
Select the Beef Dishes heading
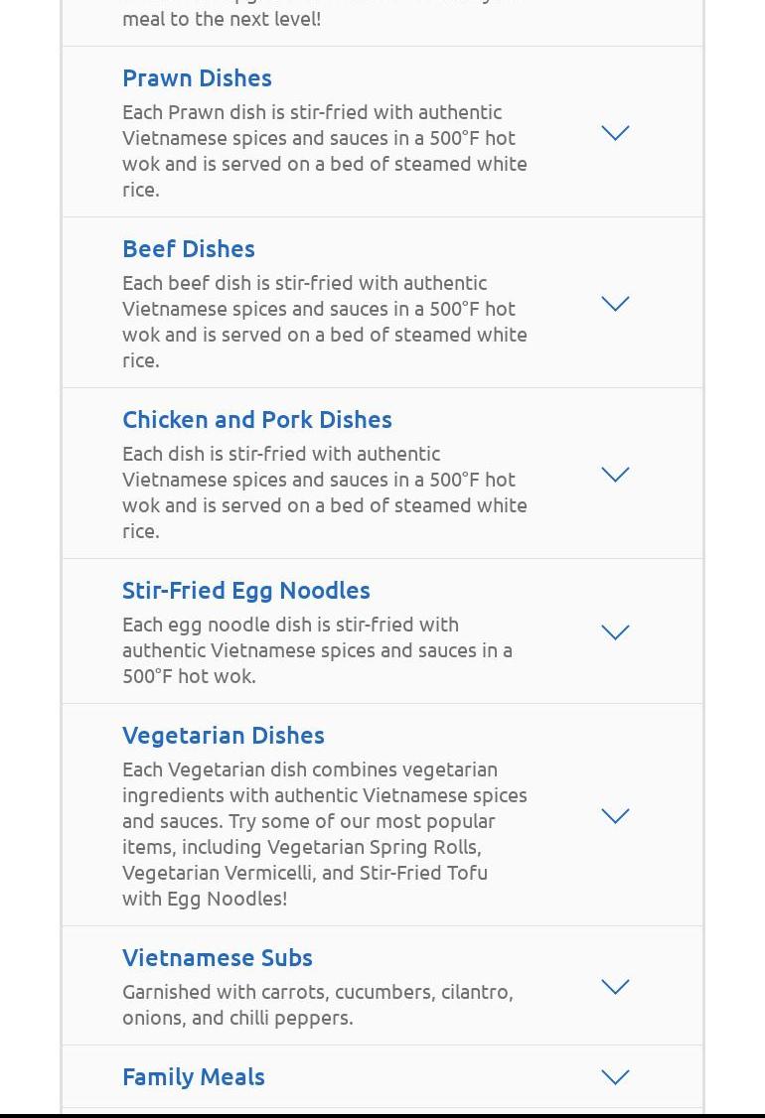(189, 248)
